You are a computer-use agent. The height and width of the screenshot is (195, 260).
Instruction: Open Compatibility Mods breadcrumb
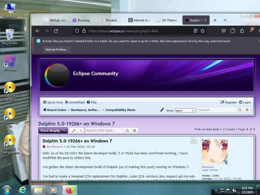point(120,110)
